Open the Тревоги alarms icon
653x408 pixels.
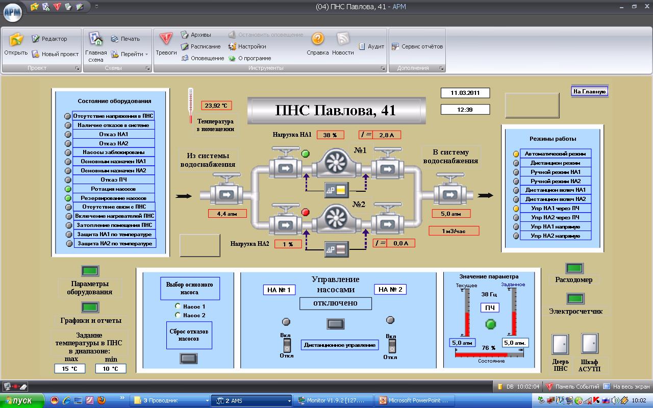coord(166,39)
